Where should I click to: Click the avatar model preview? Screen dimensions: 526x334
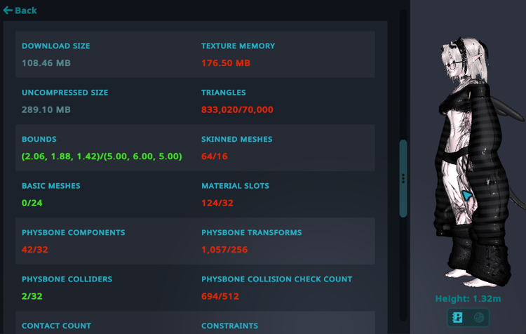click(x=480, y=161)
